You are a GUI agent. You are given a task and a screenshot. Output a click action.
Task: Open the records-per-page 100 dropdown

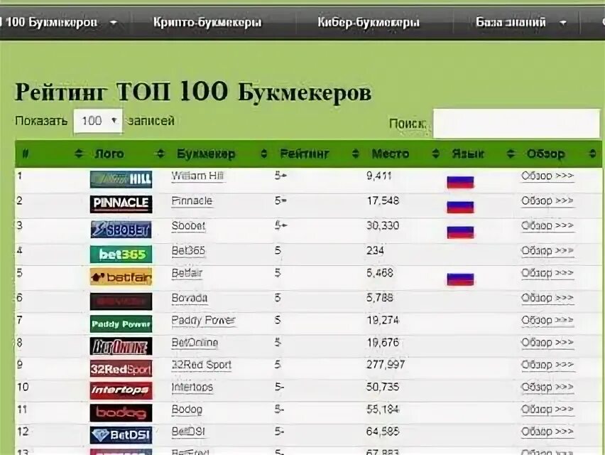[98, 121]
